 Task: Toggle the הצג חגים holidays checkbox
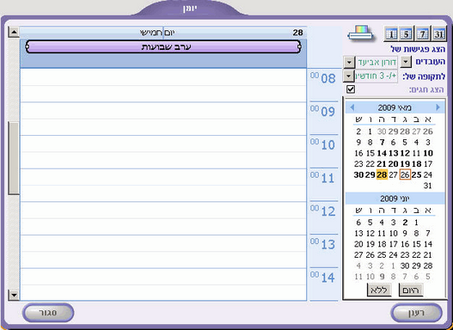coord(351,89)
